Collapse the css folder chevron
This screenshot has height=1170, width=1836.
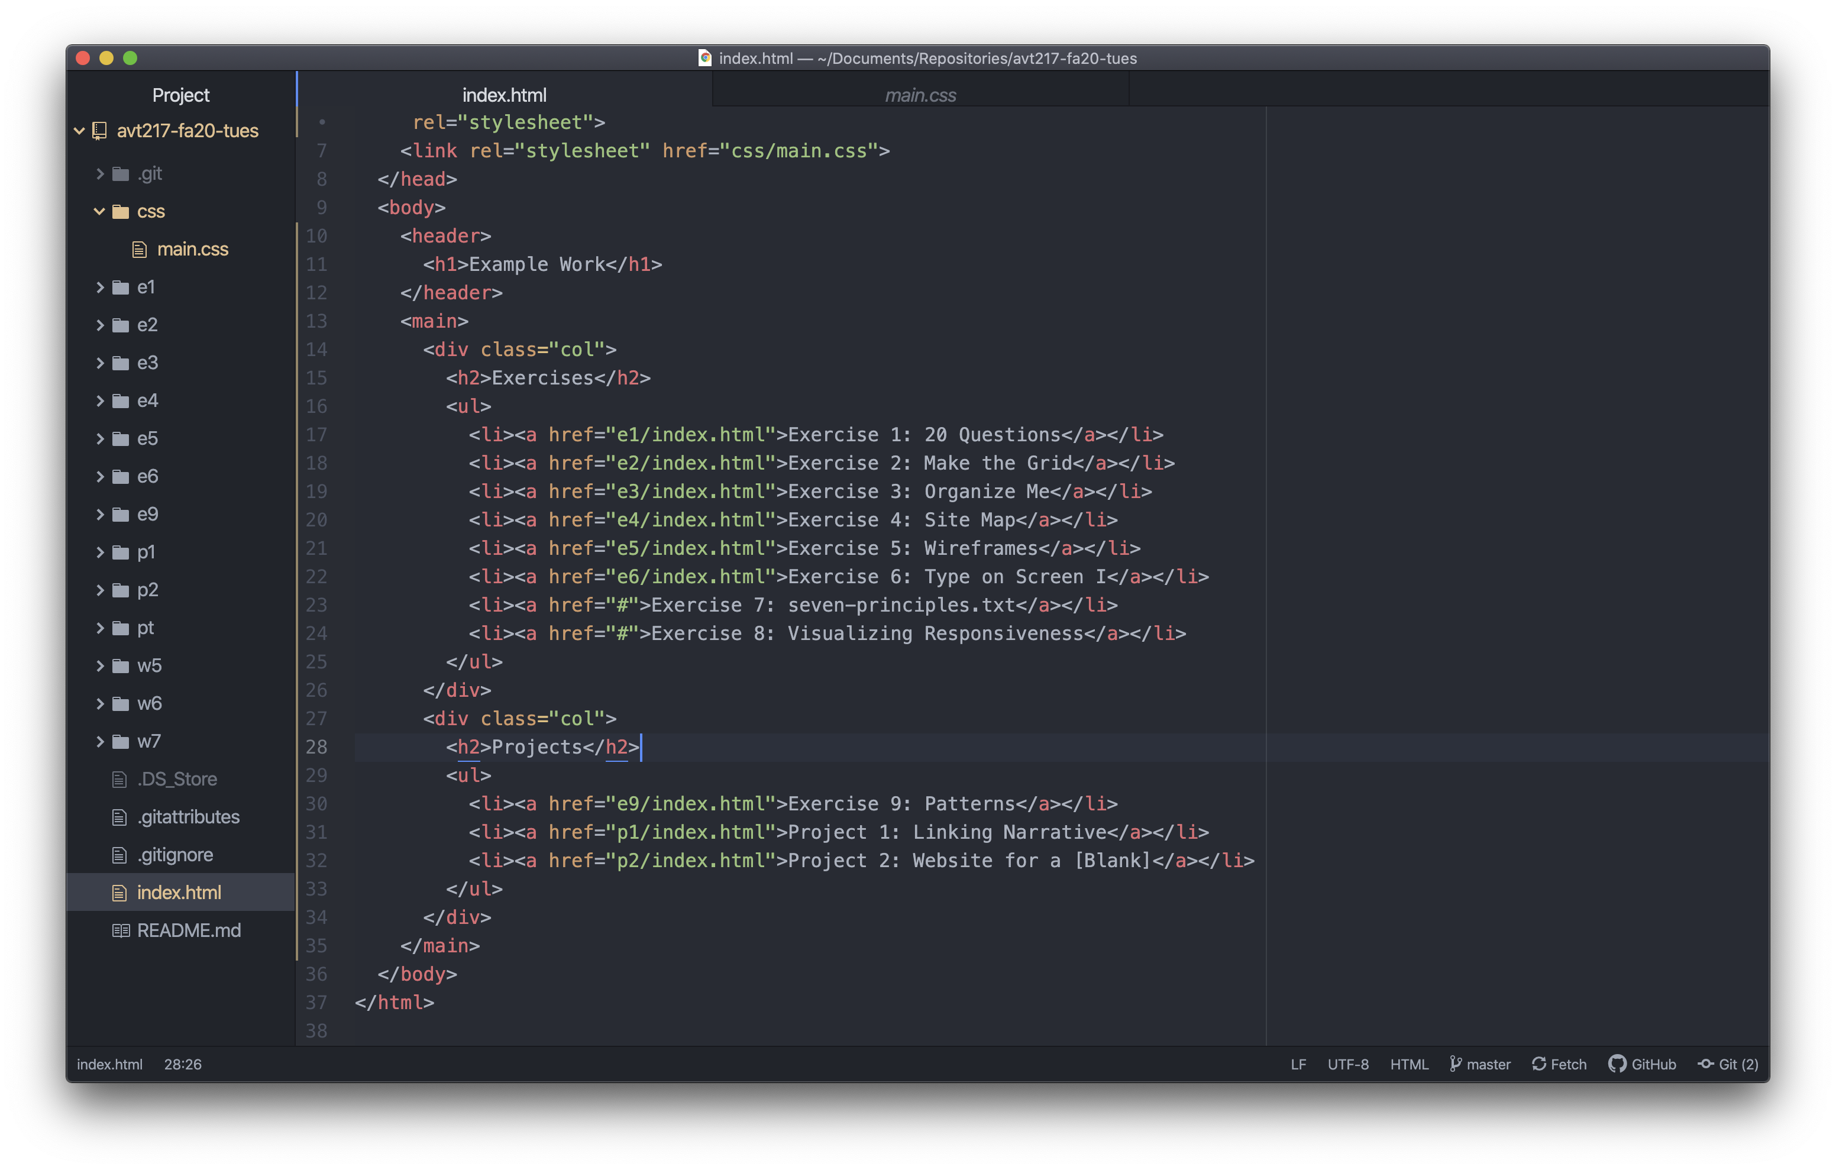coord(99,211)
